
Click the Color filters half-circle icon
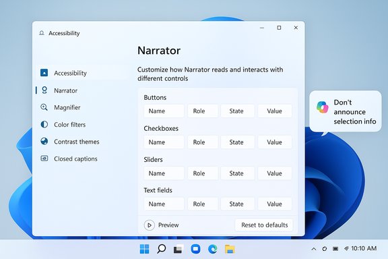[x=44, y=124]
